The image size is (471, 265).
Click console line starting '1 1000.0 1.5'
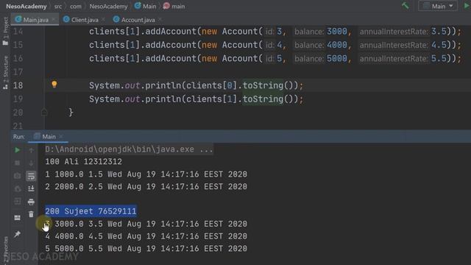pos(146,174)
